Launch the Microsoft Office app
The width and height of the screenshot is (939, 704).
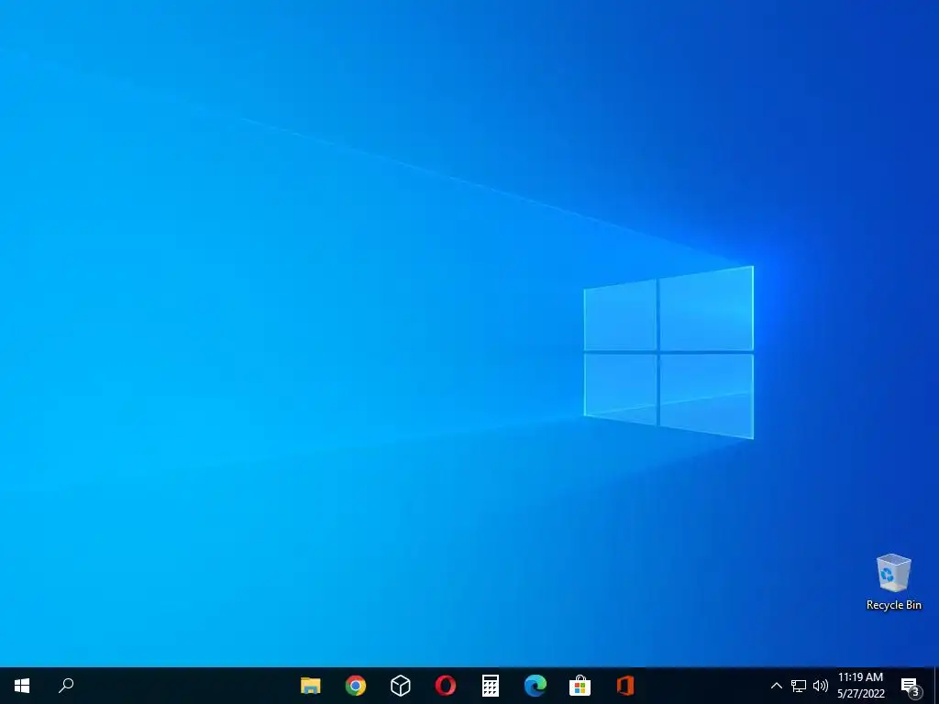point(625,686)
